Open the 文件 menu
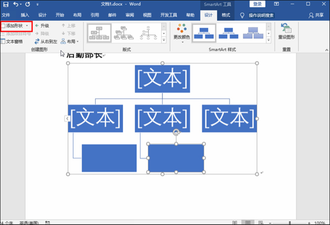The height and width of the screenshot is (225, 330). pos(6,15)
